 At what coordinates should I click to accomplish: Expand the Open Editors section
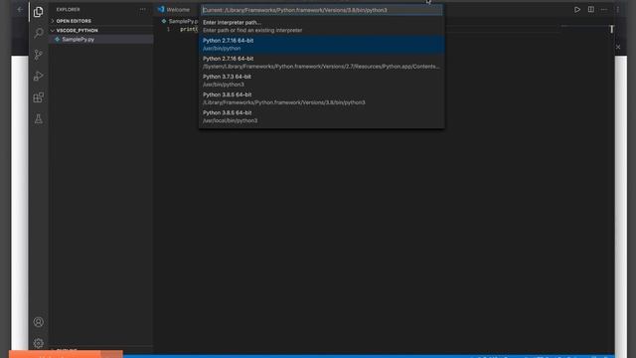pos(74,21)
